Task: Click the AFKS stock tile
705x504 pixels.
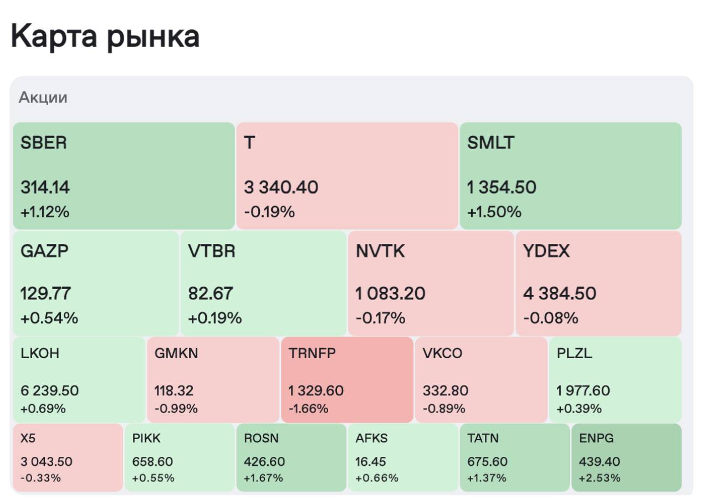Action: (x=403, y=457)
